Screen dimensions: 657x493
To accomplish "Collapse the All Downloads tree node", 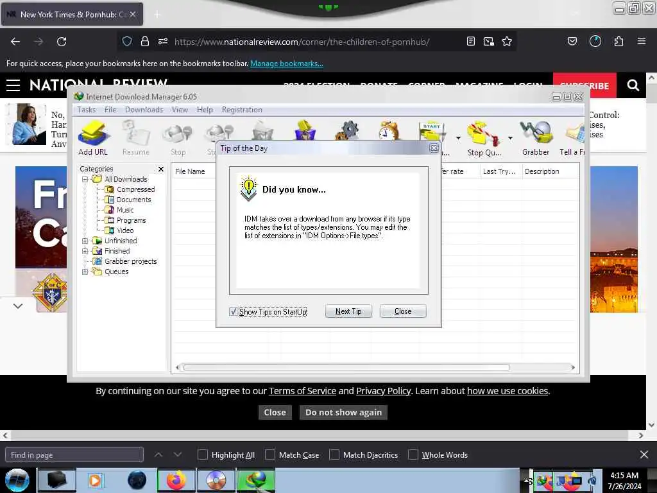I will click(x=85, y=180).
